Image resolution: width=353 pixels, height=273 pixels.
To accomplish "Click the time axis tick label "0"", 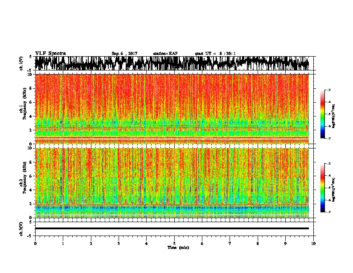I will 35,244.
